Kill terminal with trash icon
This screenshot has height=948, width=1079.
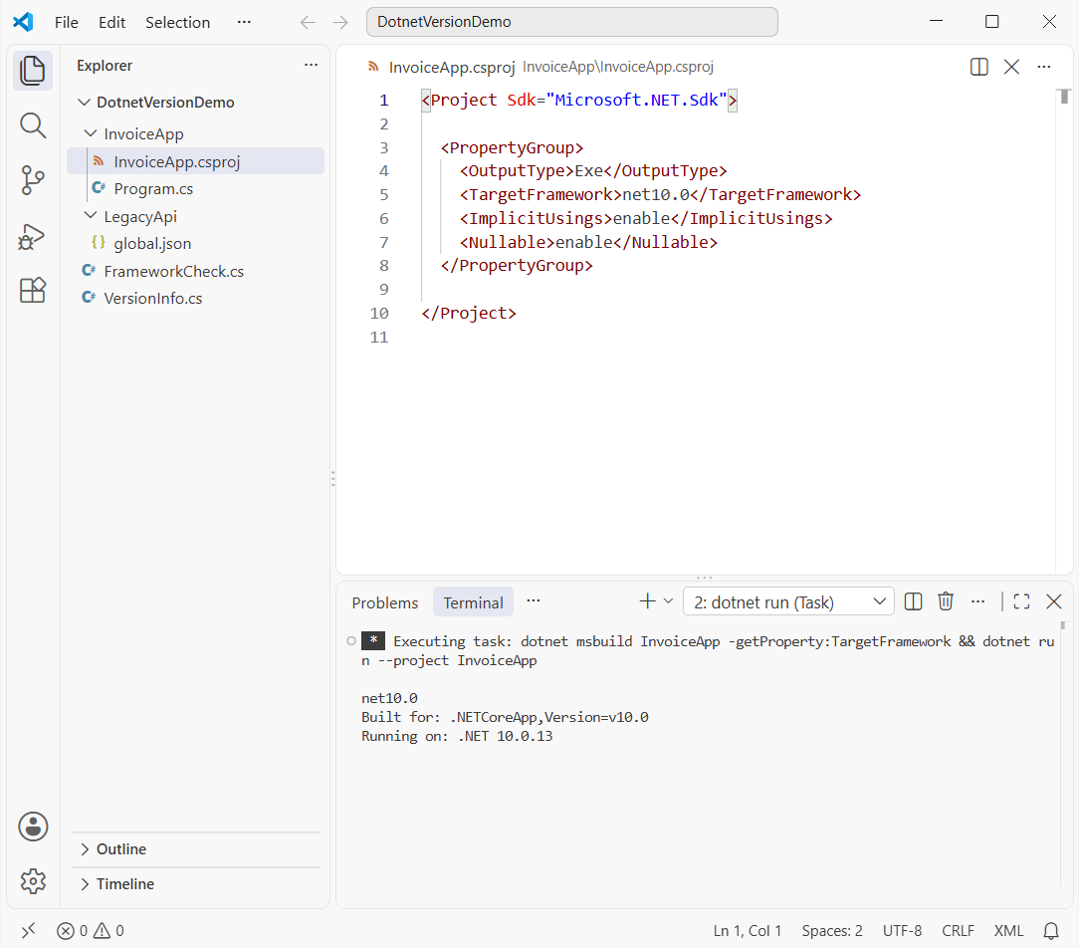[x=946, y=601]
